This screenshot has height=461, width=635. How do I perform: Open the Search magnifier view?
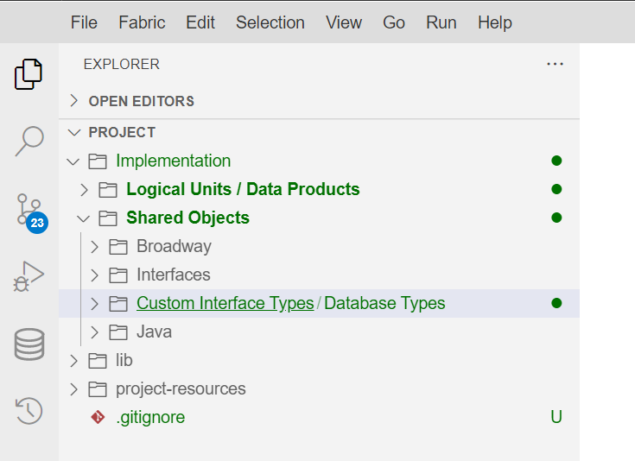(29, 141)
